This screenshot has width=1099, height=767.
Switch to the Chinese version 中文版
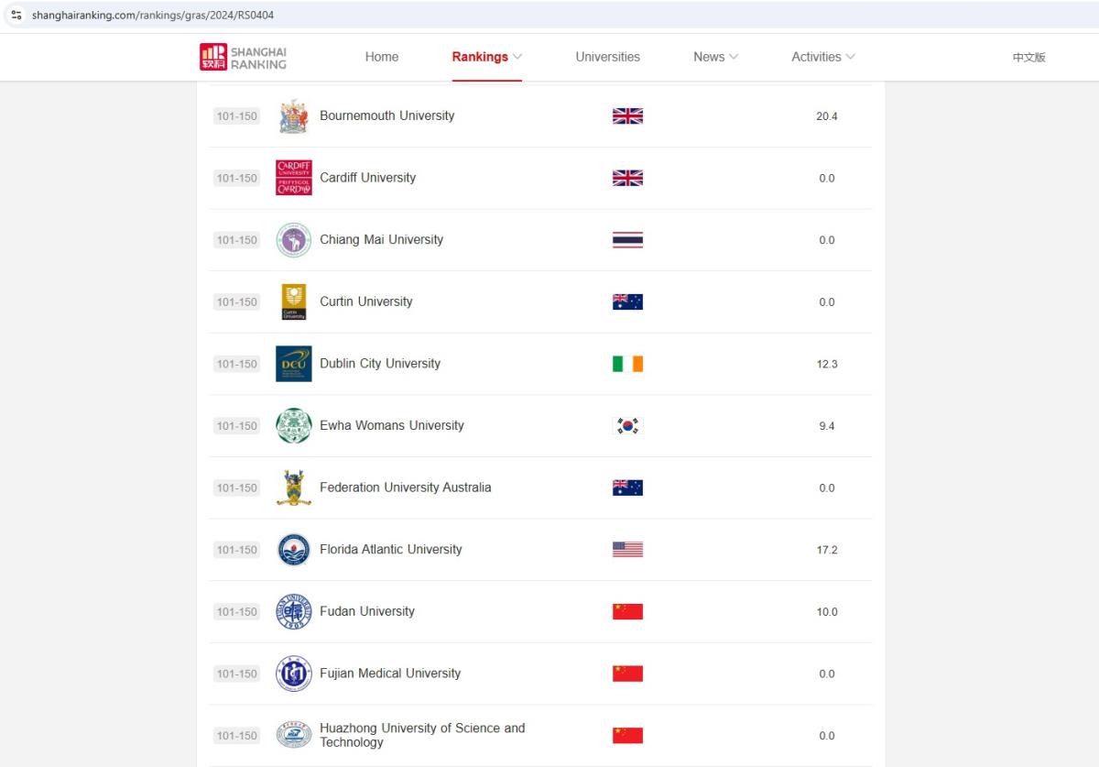[1028, 57]
